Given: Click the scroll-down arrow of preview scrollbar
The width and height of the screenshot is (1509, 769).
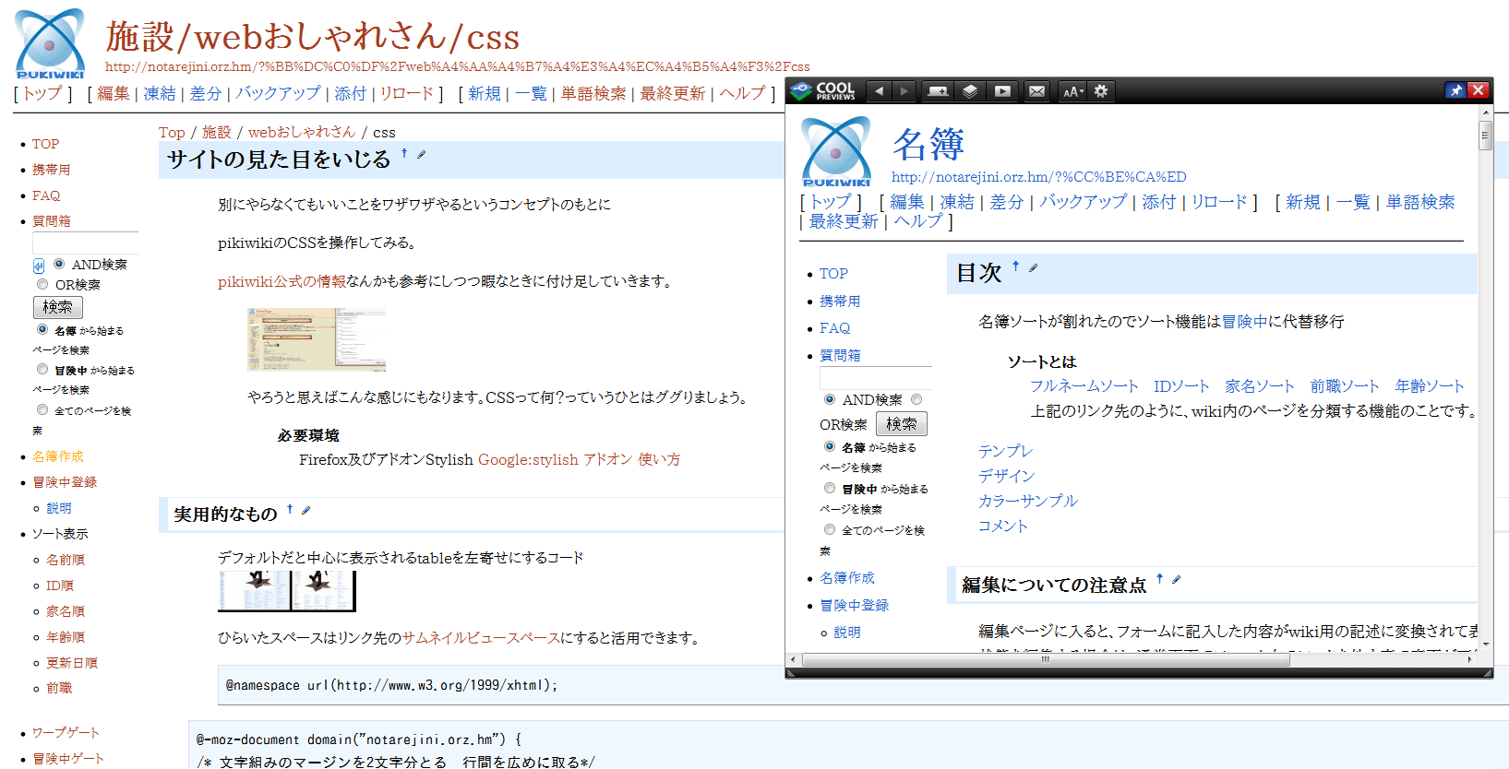Looking at the screenshot, I should tap(1485, 644).
